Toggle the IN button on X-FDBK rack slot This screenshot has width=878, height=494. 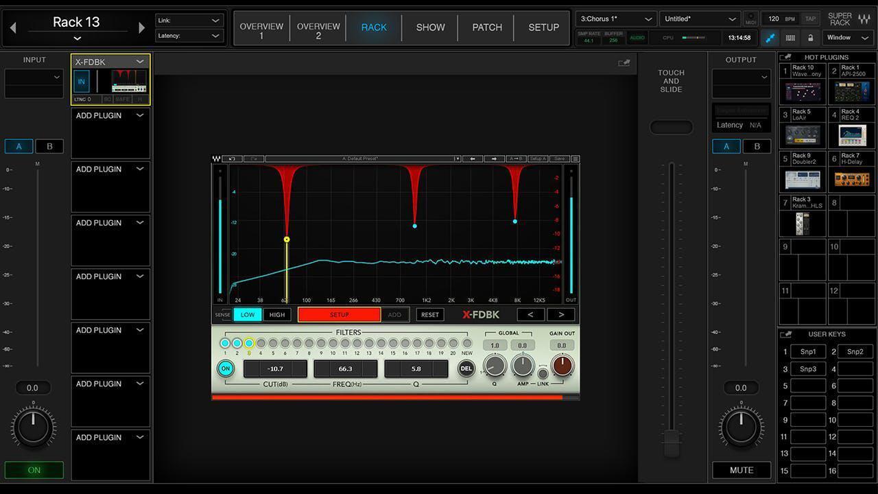coord(81,81)
